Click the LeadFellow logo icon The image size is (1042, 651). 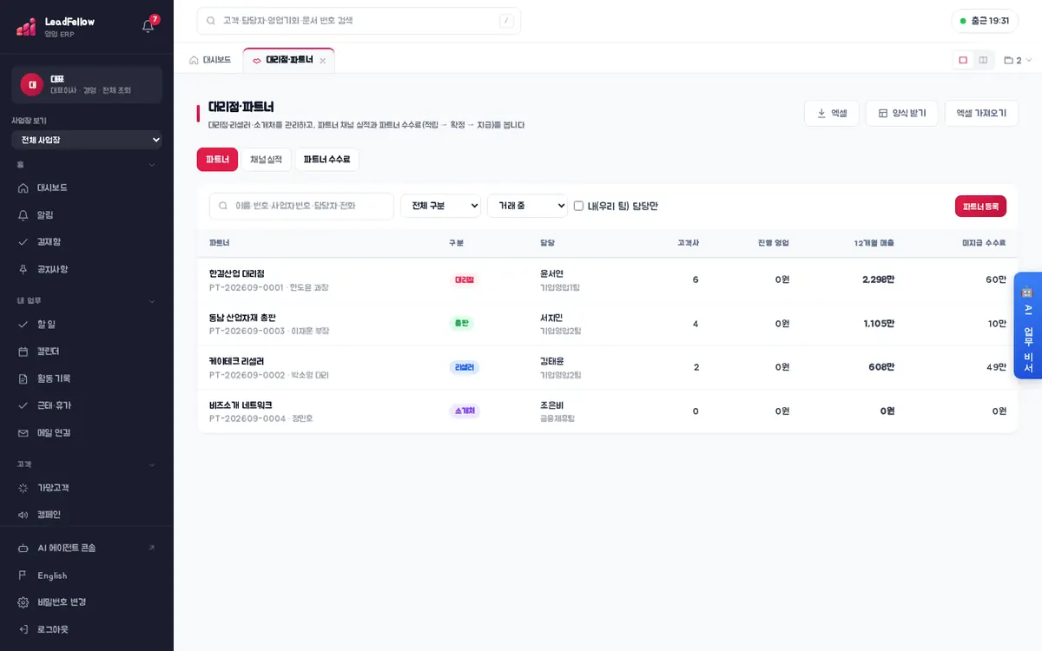tap(26, 27)
